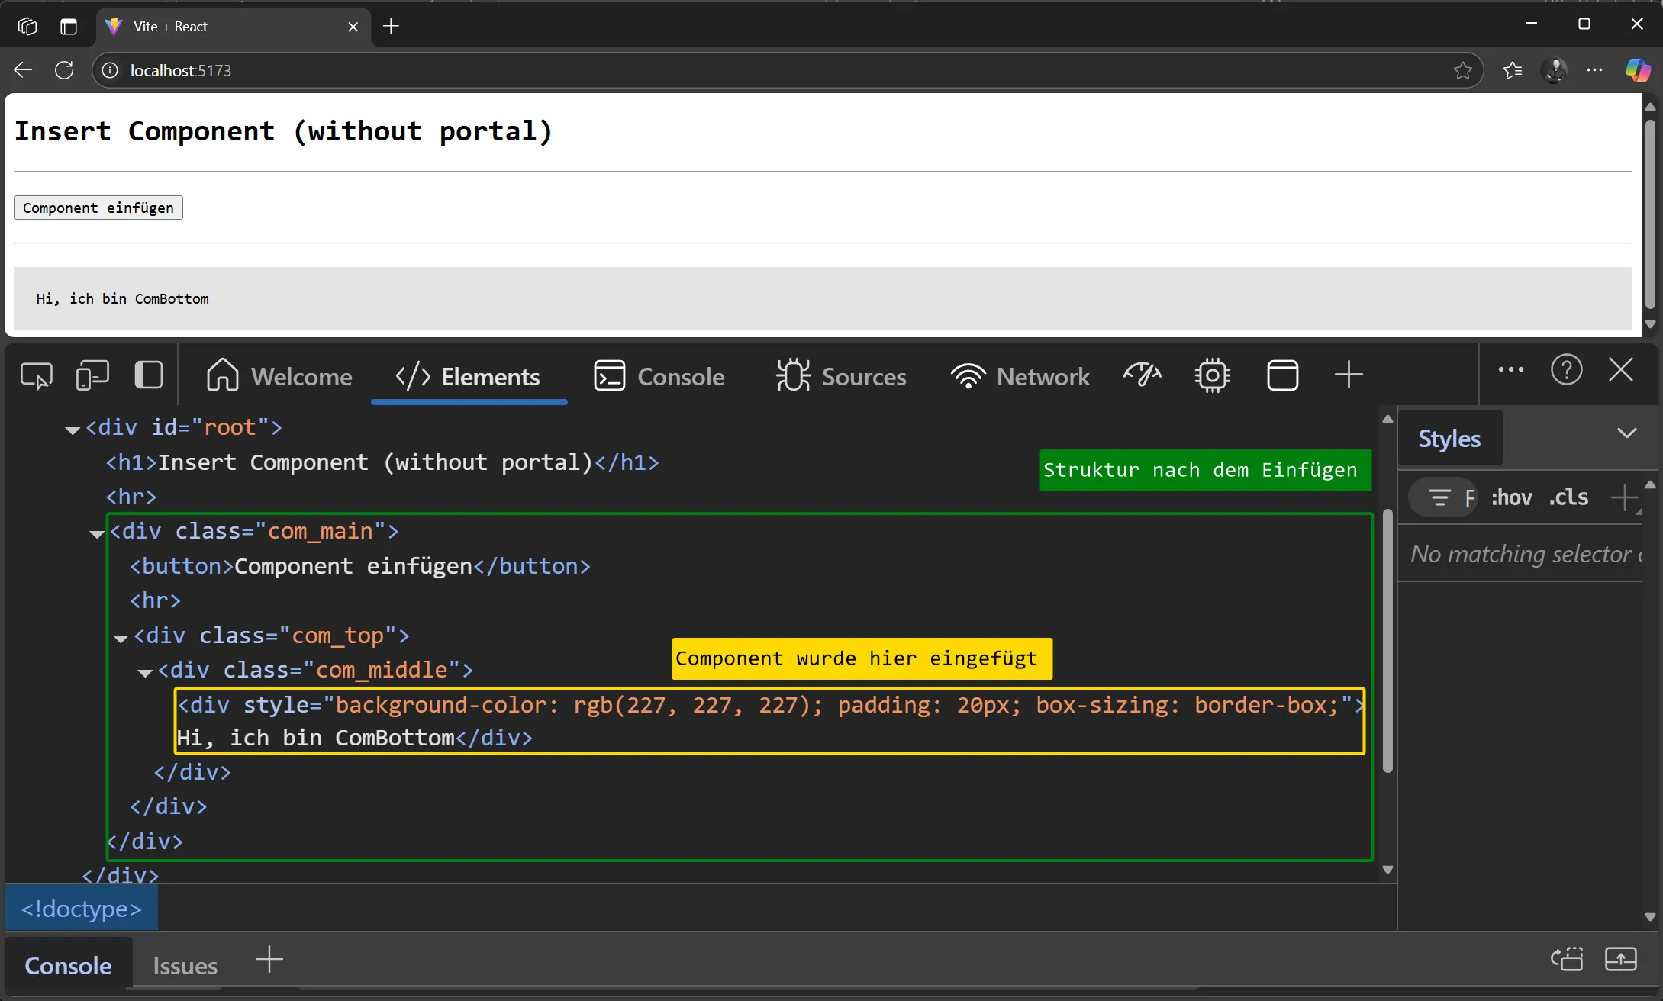
Task: Click the address bar localhost:5173
Action: (x=786, y=70)
